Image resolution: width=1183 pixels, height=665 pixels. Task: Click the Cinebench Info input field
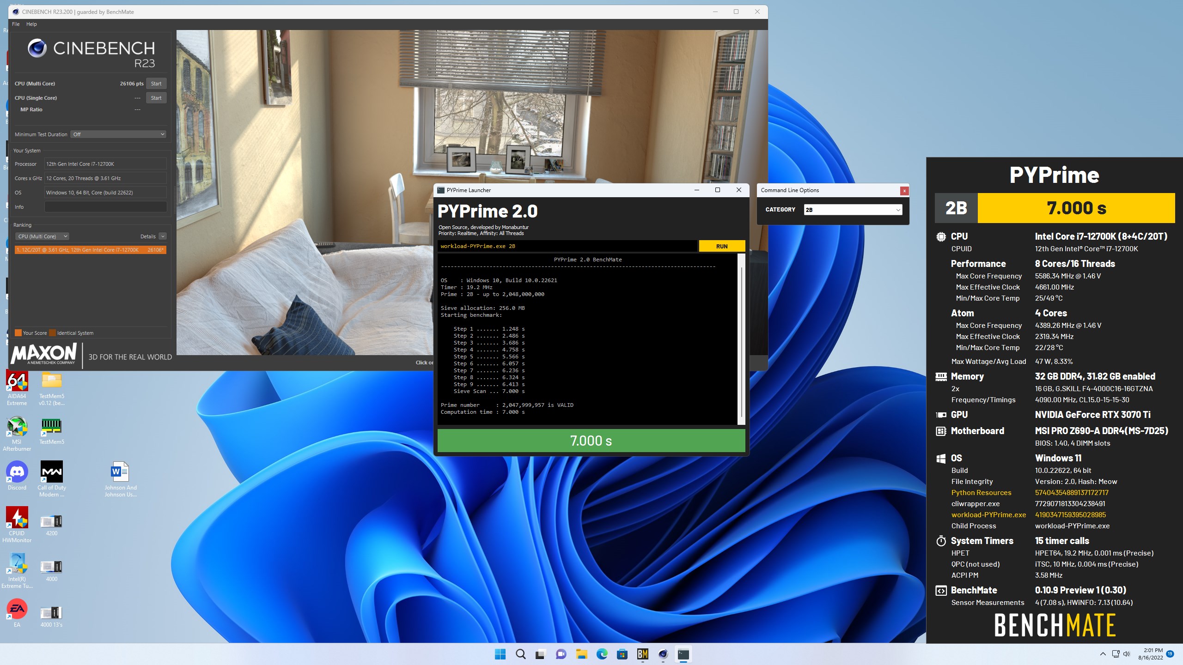click(x=105, y=207)
